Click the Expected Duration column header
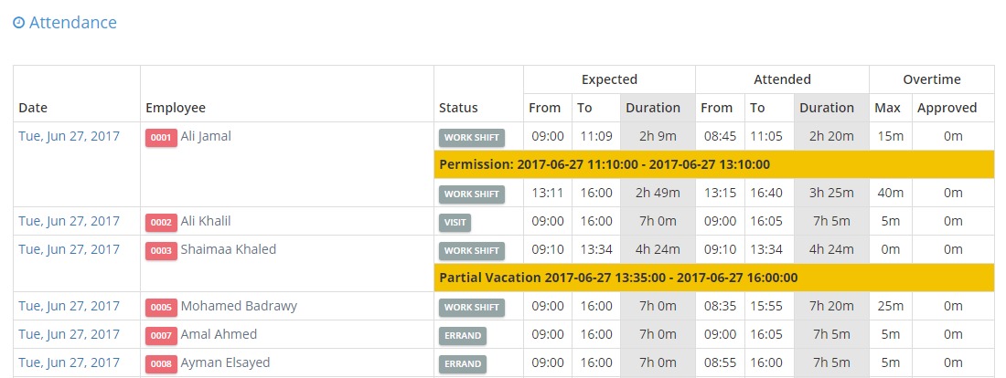This screenshot has width=1006, height=378. [x=653, y=108]
